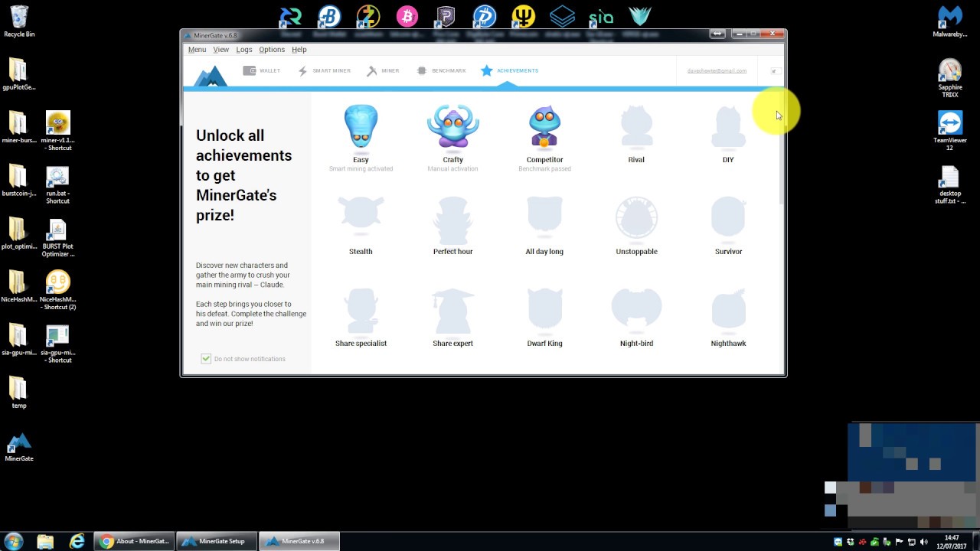Open the Menu menu

(197, 50)
